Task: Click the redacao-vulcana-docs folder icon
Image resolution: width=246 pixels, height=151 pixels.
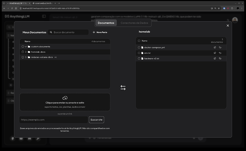Action: click(x=29, y=57)
